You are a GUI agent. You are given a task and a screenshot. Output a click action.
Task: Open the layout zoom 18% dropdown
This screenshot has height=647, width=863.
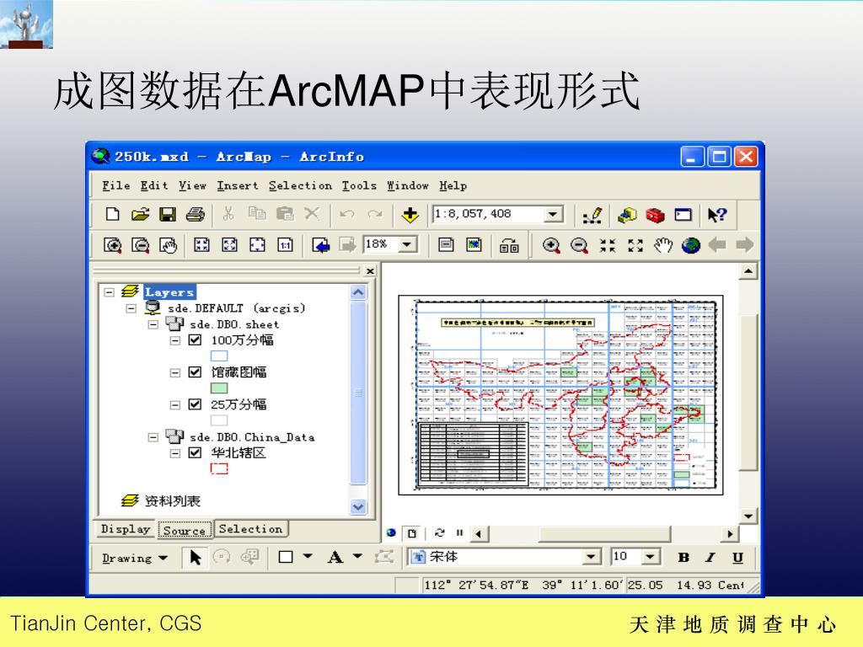click(x=407, y=244)
